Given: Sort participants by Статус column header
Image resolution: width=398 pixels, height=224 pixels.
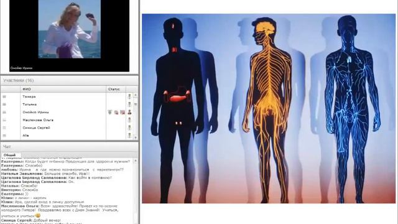Looking at the screenshot, I should point(116,89).
